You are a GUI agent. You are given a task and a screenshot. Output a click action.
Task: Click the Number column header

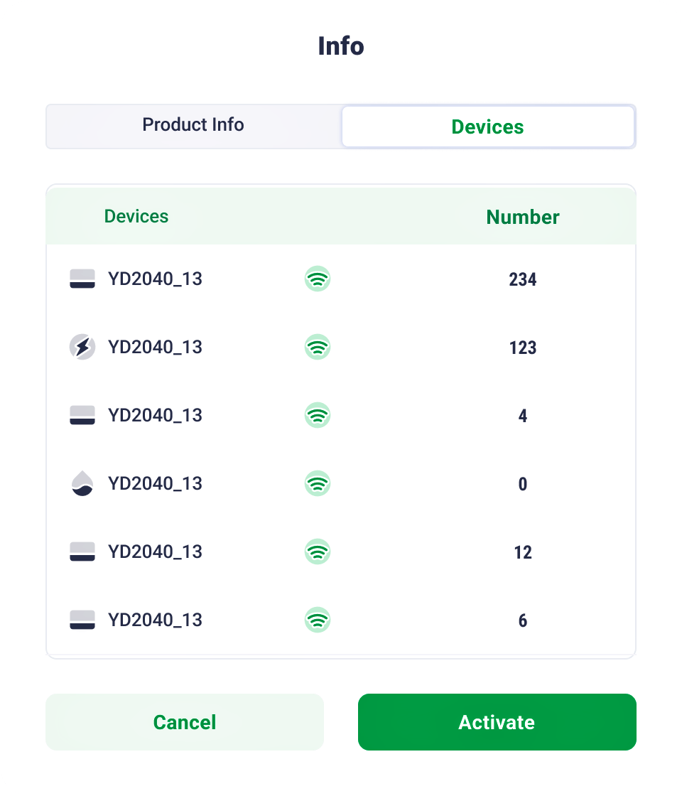(523, 217)
